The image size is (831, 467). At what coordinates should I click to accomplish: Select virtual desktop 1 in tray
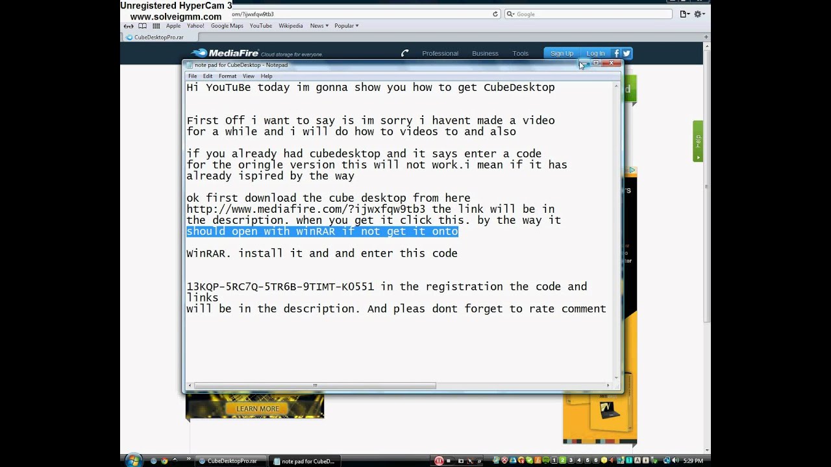pos(554,461)
